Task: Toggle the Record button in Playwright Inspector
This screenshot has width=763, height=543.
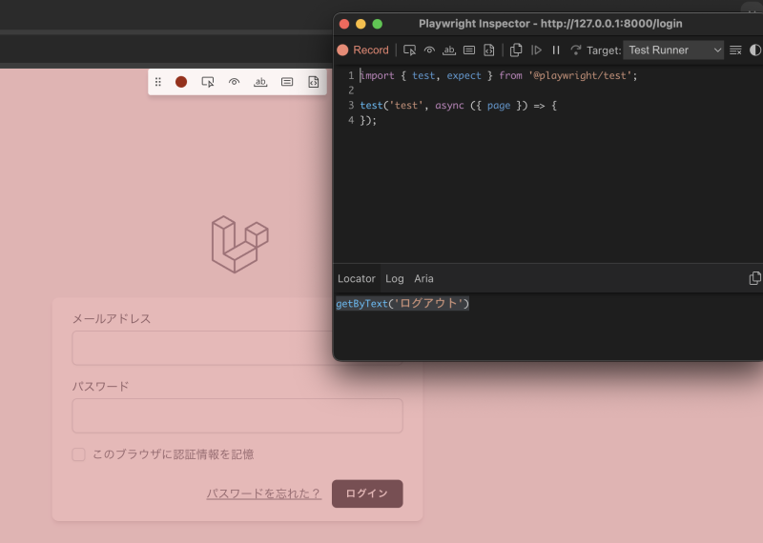Action: click(x=362, y=50)
